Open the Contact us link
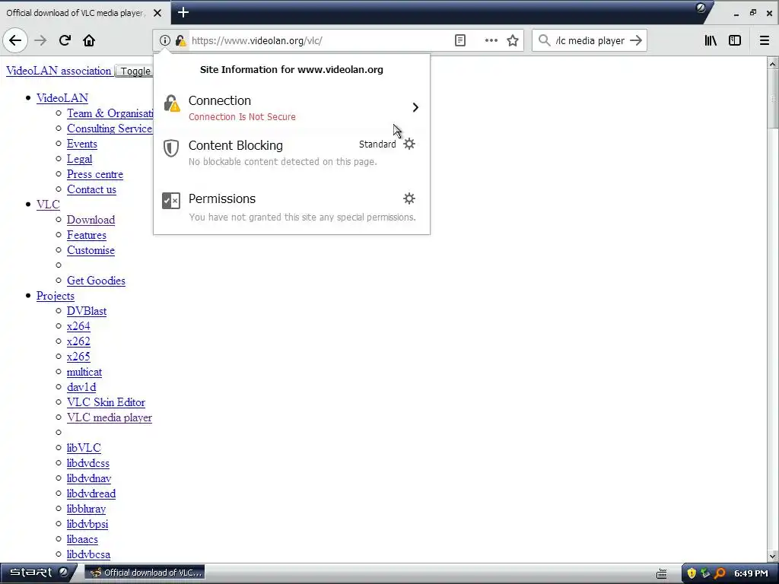Viewport: 779px width, 584px height. coord(91,189)
